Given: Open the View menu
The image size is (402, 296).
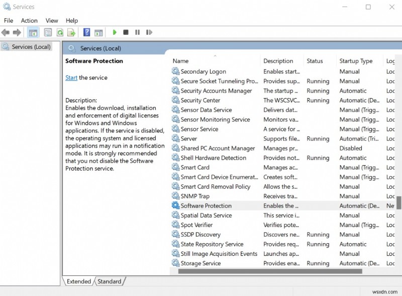Looking at the screenshot, I should pos(52,21).
